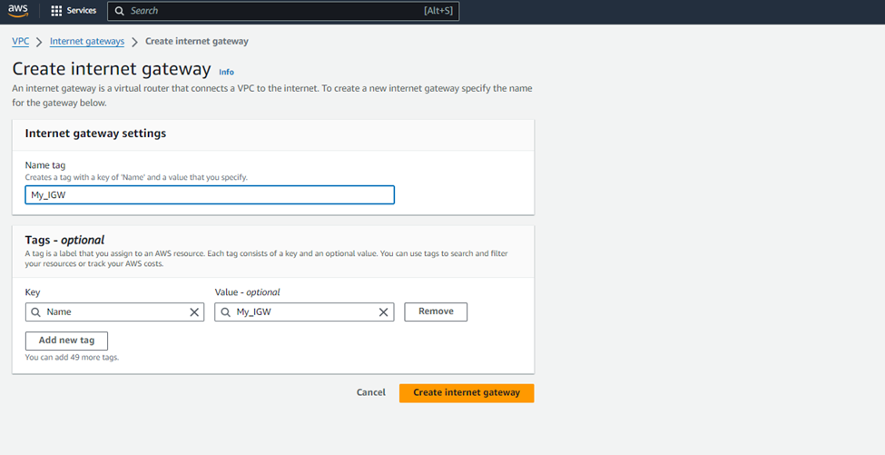The height and width of the screenshot is (455, 885).
Task: Open the Key combo box with Name
Action: point(114,312)
